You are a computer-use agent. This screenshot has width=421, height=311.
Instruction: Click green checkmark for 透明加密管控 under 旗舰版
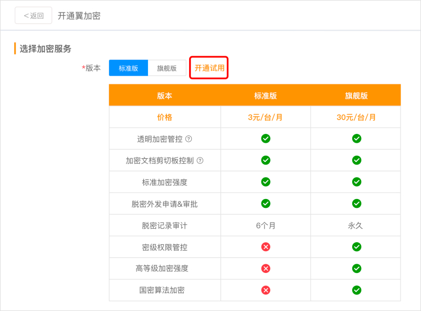pos(357,138)
